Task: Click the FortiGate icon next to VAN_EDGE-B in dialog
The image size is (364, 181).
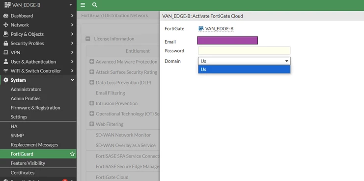Action: [201, 29]
